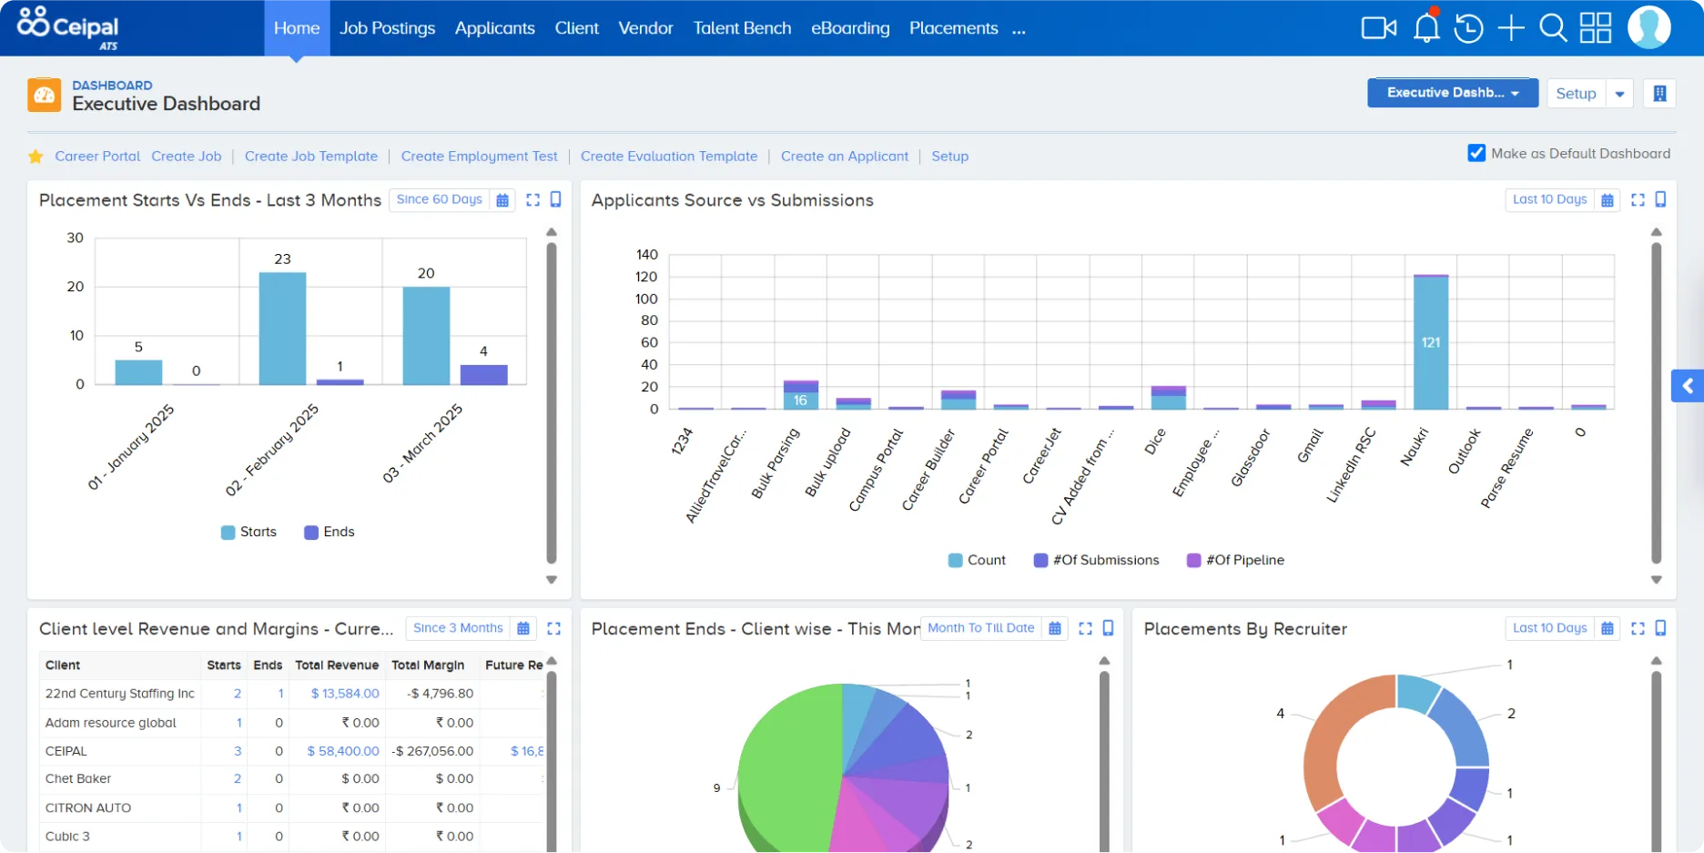Click the orange dashboard gauge icon
Viewport: 1704px width, 853px height.
point(45,95)
